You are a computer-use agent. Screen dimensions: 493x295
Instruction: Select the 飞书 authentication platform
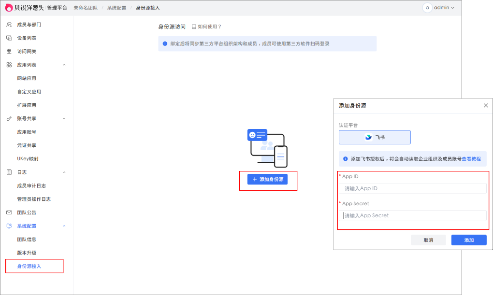(x=375, y=137)
